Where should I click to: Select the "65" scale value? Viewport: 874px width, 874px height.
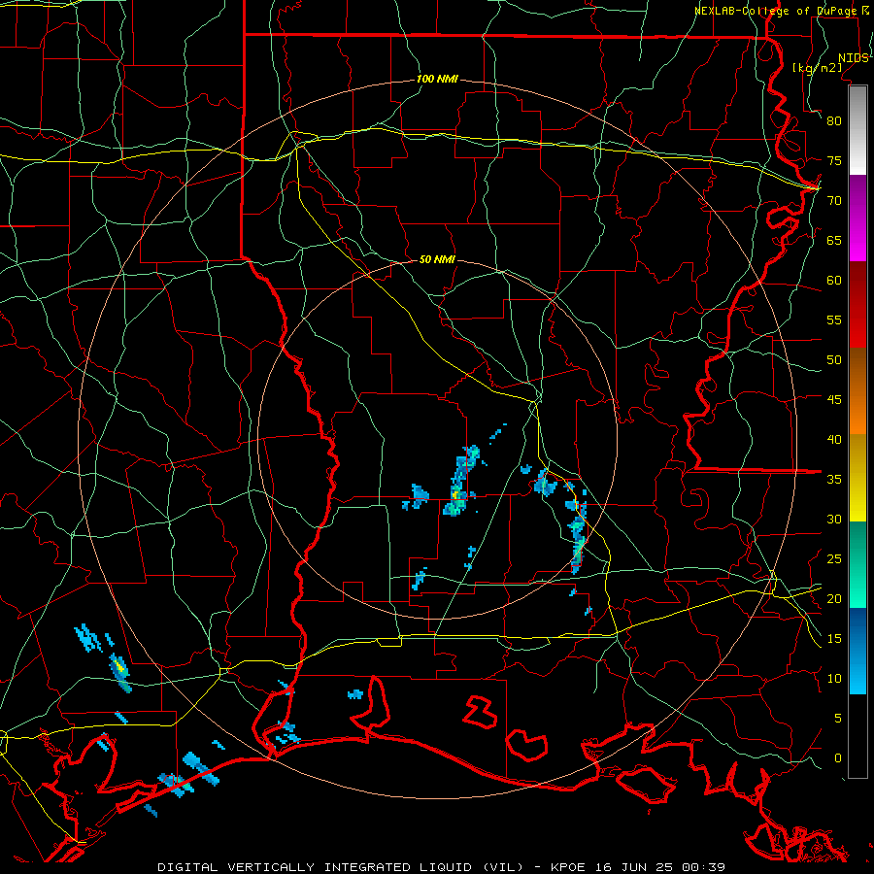point(834,241)
